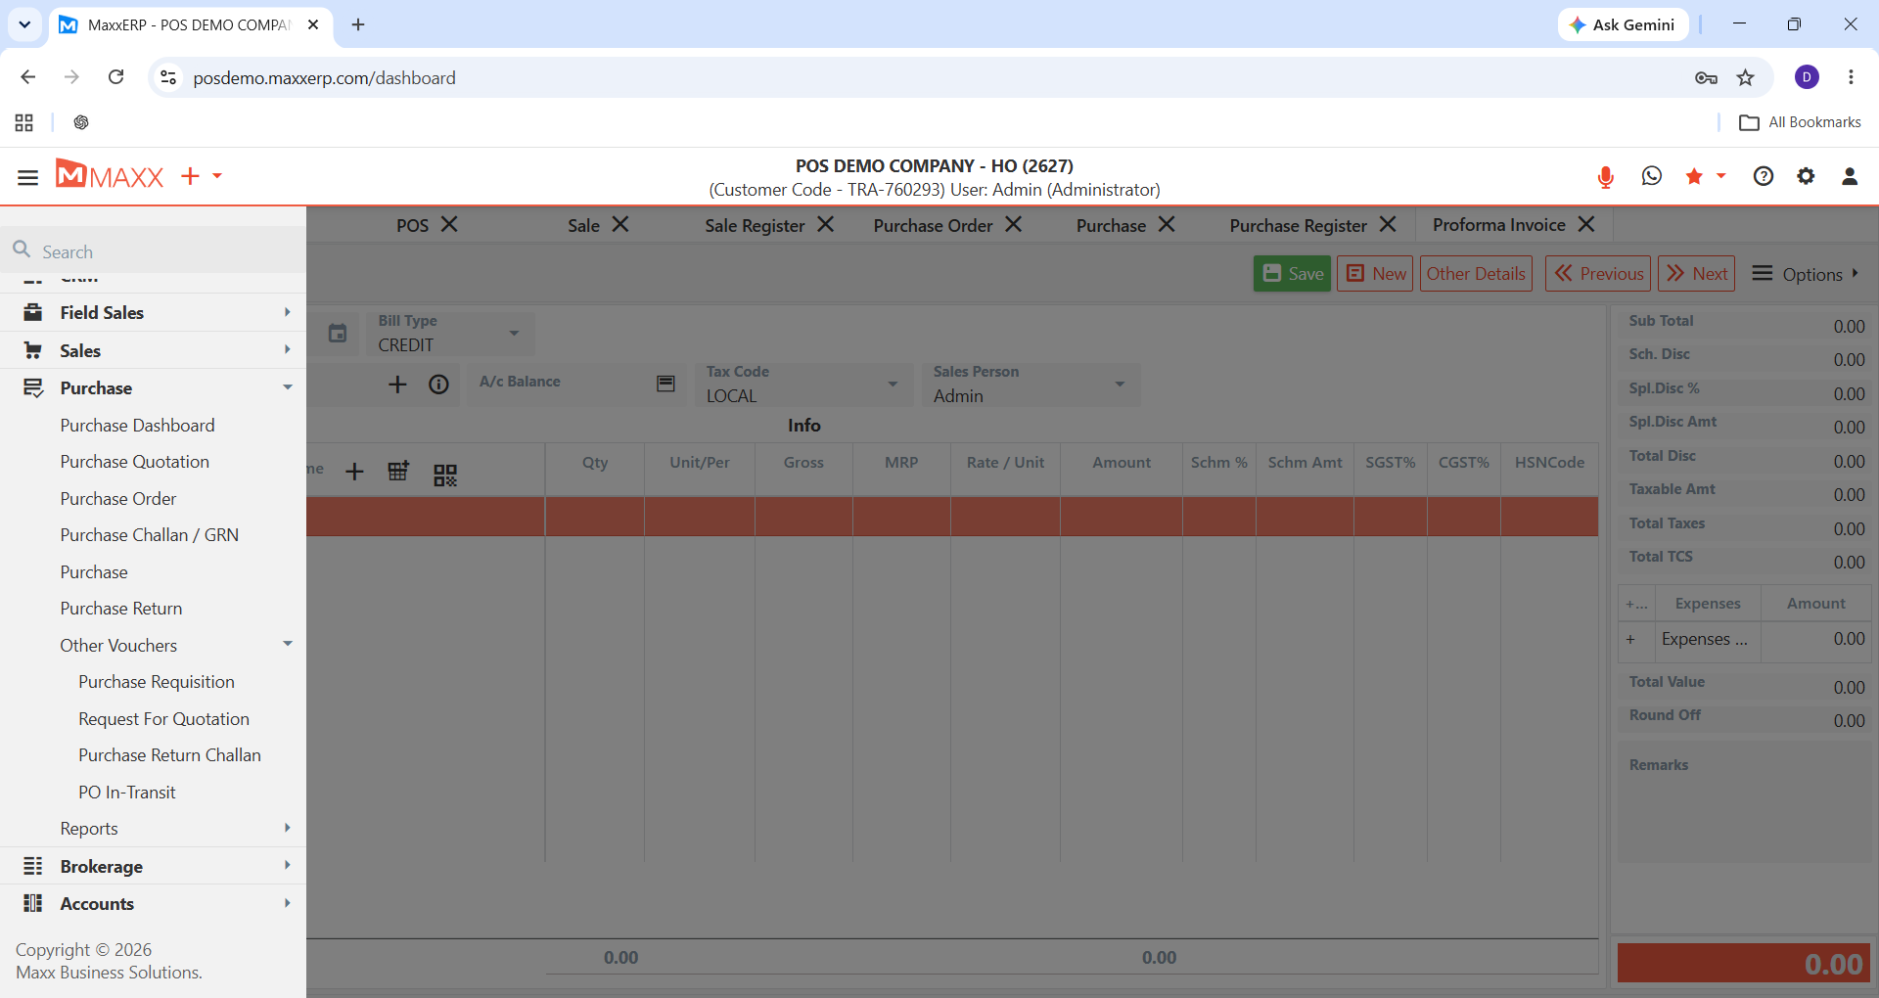Switch to the Sale Register tab
This screenshot has height=998, width=1879.
tap(755, 225)
